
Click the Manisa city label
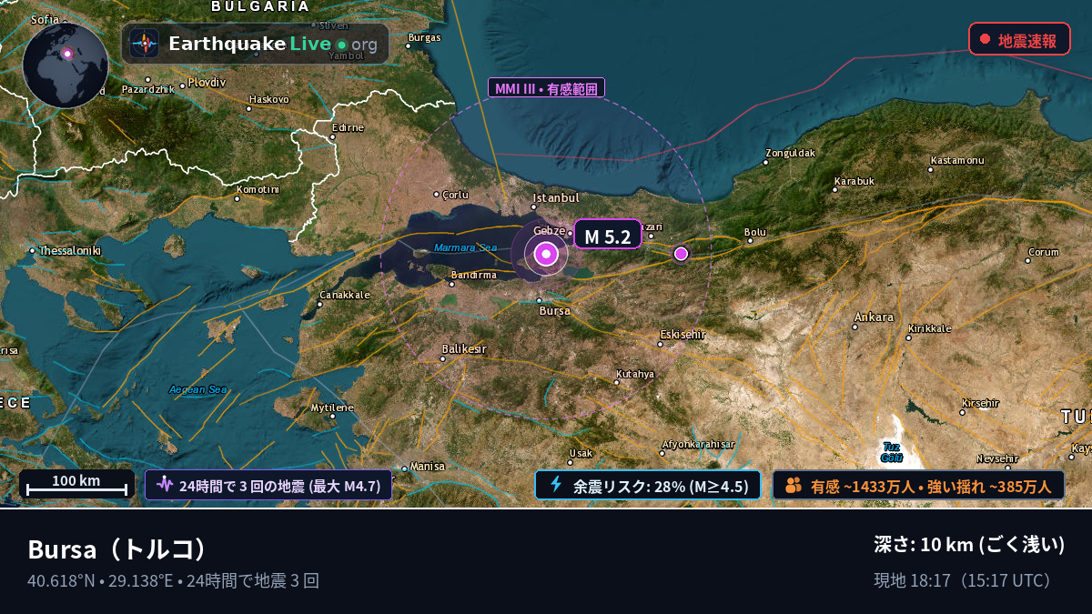[428, 466]
